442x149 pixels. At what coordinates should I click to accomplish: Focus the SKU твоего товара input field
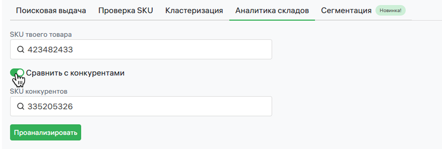[151, 49]
